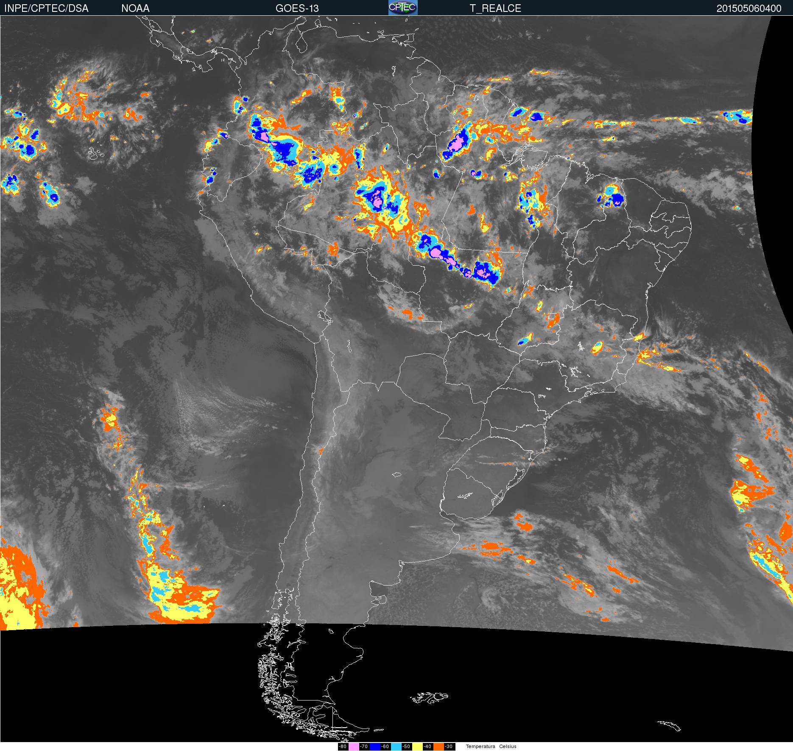Click the -30 legend value
The height and width of the screenshot is (751, 793).
click(x=449, y=746)
